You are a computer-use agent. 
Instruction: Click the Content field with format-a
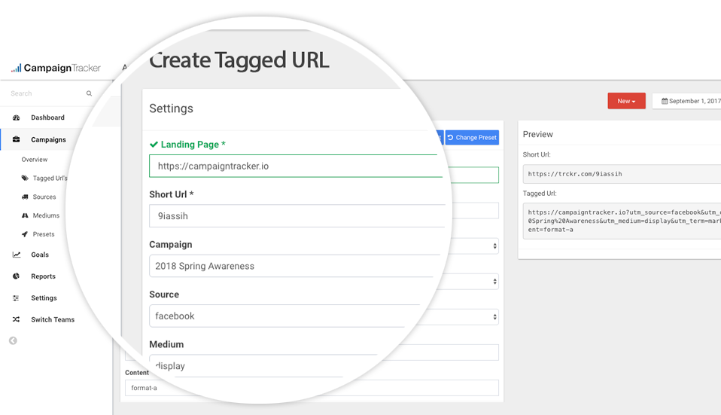(x=312, y=388)
